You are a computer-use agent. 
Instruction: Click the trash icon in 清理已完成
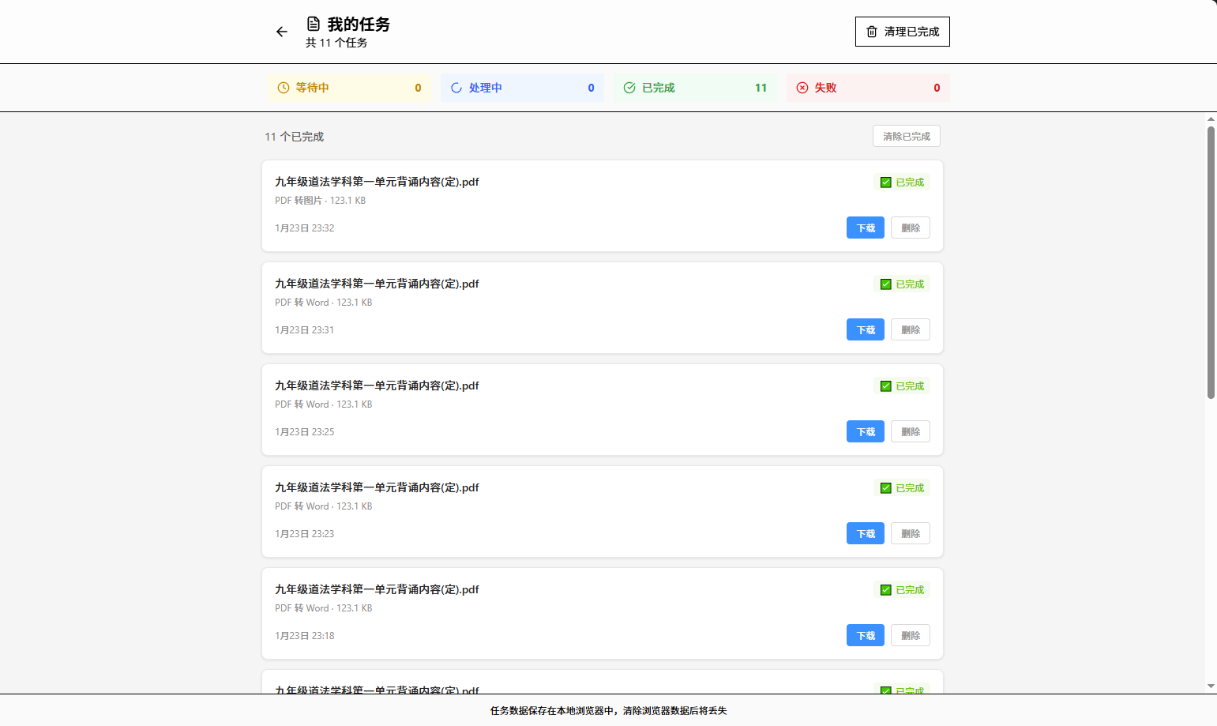click(872, 32)
